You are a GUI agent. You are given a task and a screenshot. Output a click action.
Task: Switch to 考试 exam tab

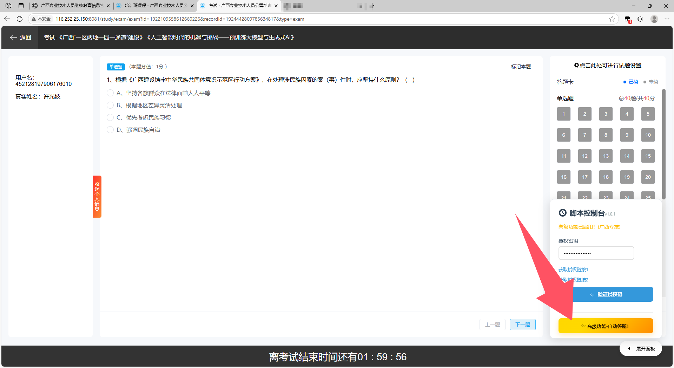pyautogui.click(x=239, y=6)
